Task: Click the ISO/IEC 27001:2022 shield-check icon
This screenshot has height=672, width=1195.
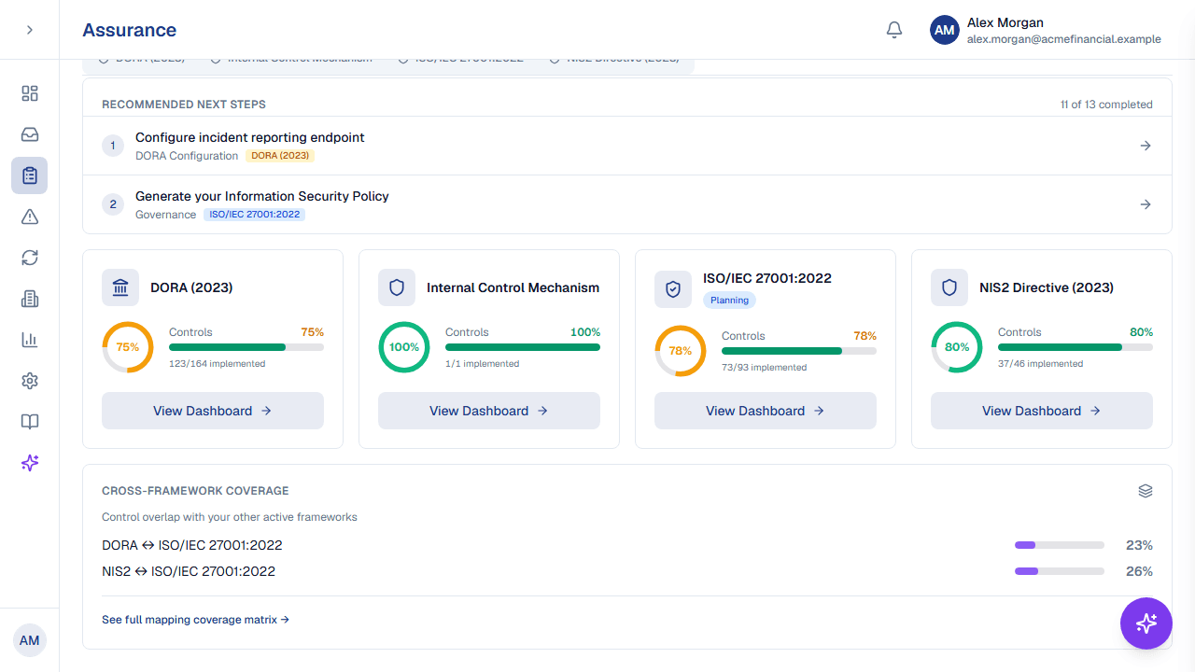Action: pyautogui.click(x=673, y=289)
